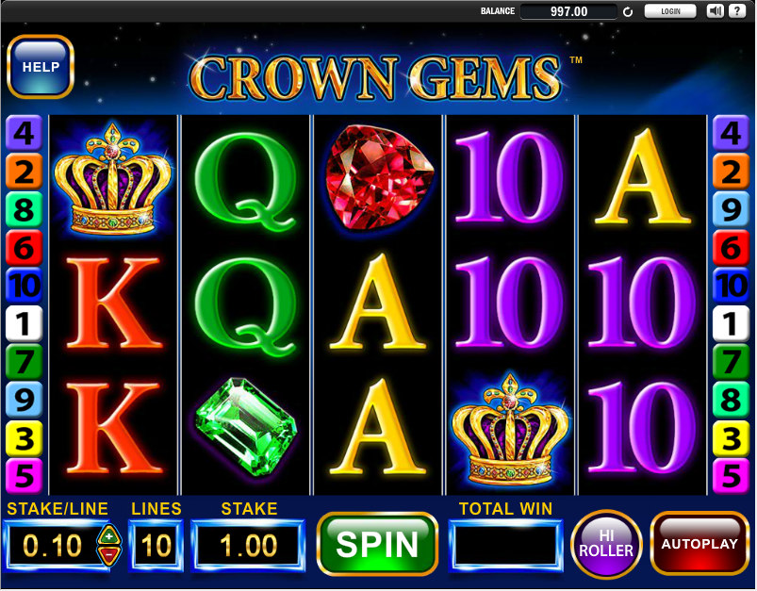The width and height of the screenshot is (757, 591).
Task: Click the STAKE/LINE value 0.10 field
Action: pos(52,546)
